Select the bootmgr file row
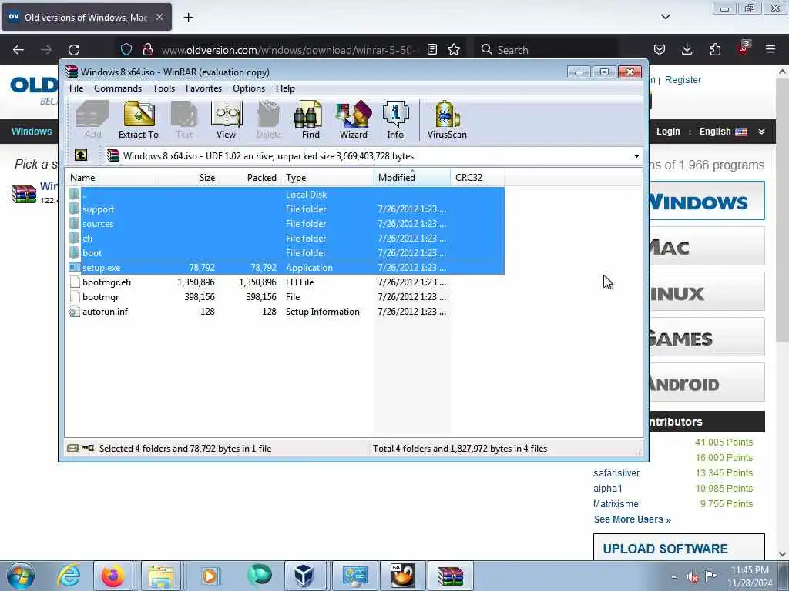 point(285,296)
